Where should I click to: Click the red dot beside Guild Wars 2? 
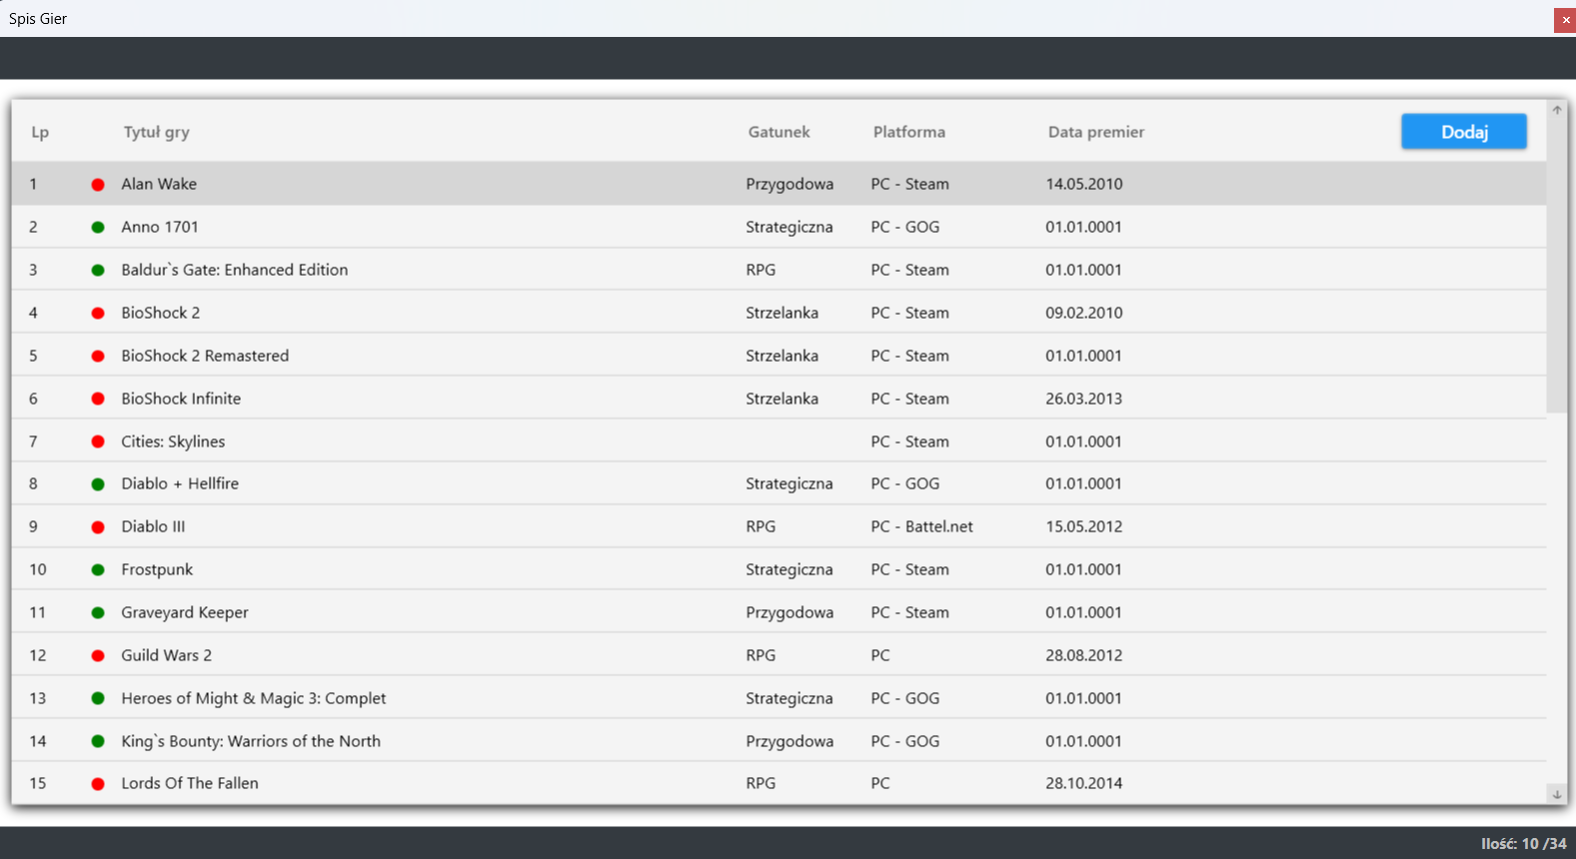(98, 656)
